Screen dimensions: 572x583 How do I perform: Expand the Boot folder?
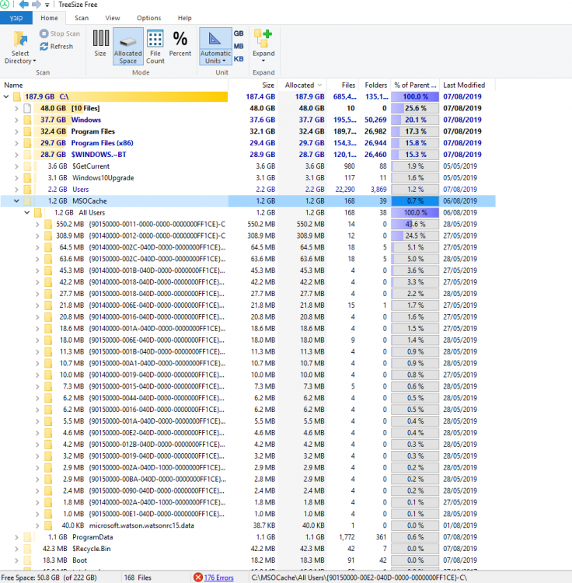tap(16, 560)
